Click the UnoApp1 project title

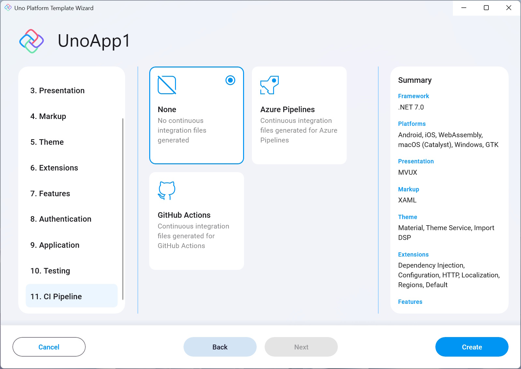[x=94, y=41]
